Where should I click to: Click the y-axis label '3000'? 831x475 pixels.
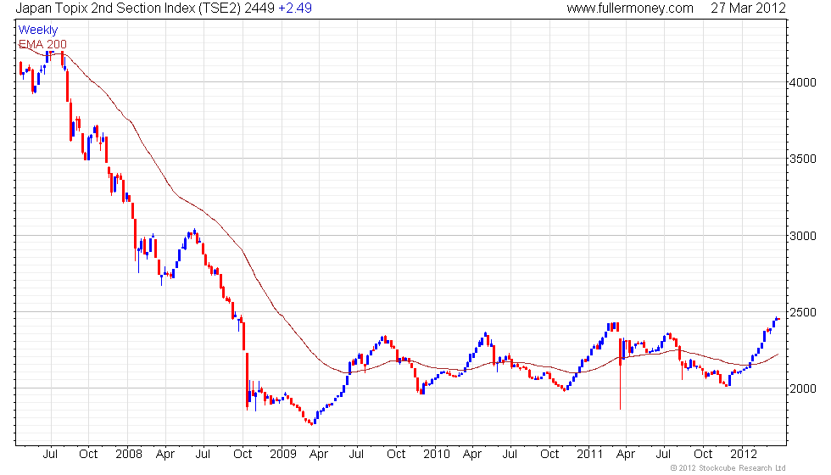coord(803,236)
